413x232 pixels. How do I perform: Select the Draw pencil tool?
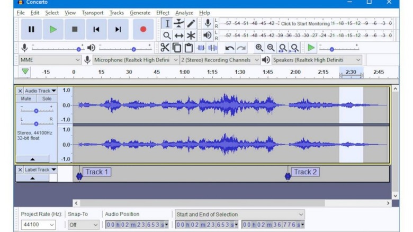[x=191, y=23]
